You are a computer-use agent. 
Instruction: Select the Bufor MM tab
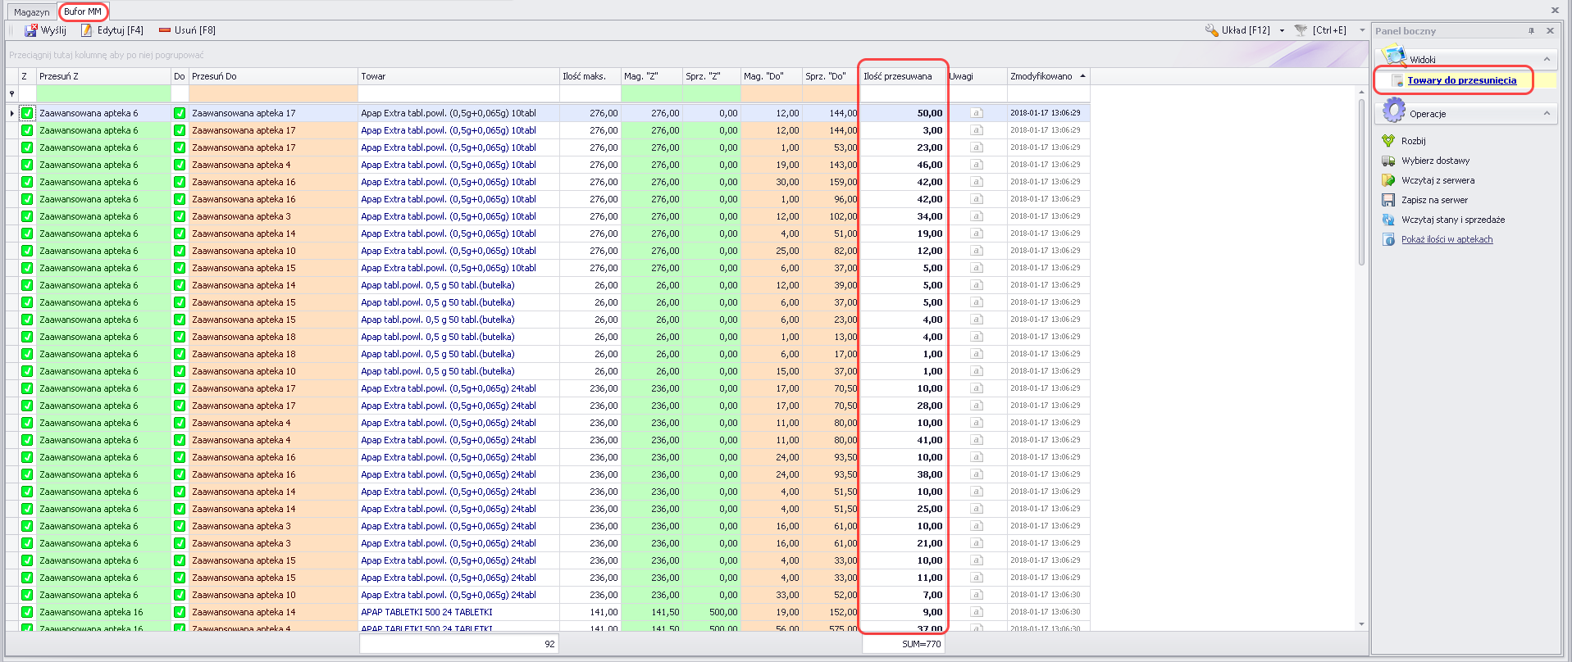click(83, 11)
